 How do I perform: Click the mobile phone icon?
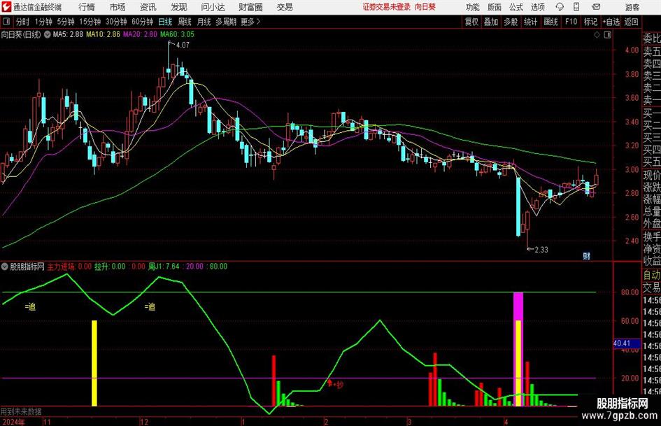click(x=576, y=7)
